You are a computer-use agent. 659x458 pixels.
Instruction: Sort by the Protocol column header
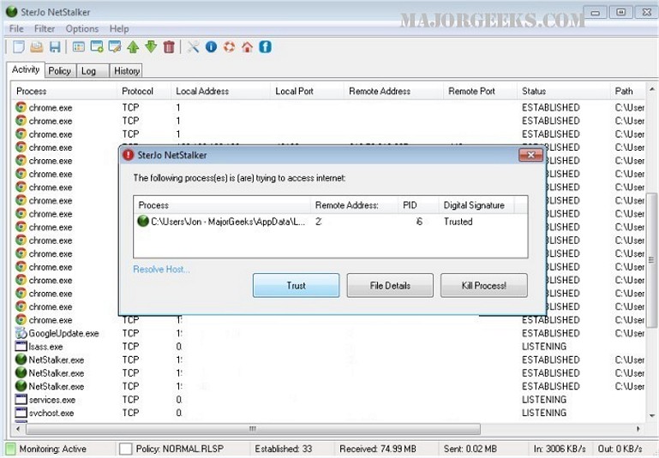(x=144, y=91)
